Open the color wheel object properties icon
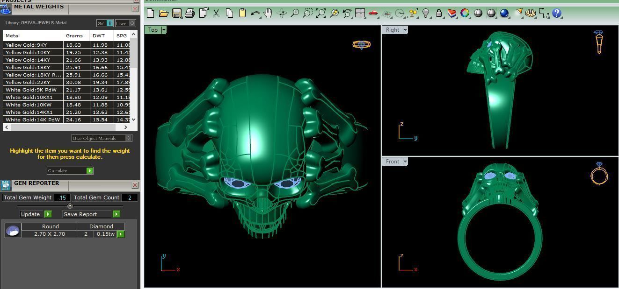Screen dimensions: 619x289 [x=465, y=14]
